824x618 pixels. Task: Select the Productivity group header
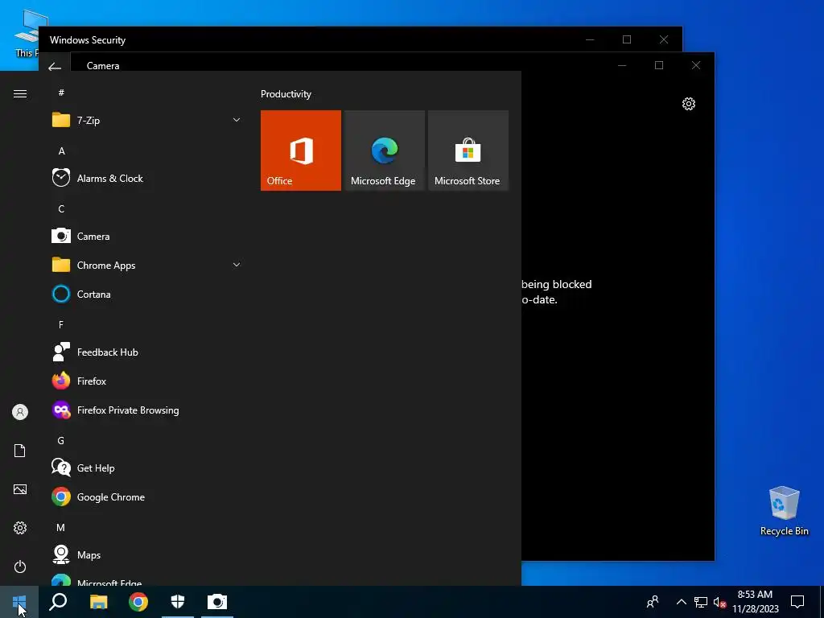coord(286,94)
